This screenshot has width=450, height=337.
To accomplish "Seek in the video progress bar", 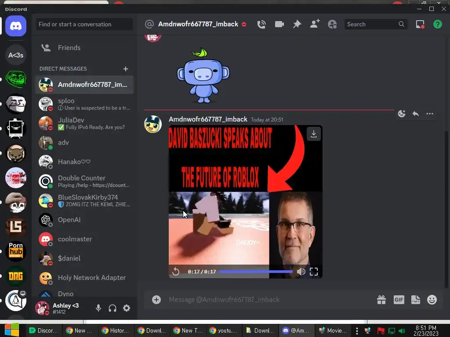I will point(256,271).
